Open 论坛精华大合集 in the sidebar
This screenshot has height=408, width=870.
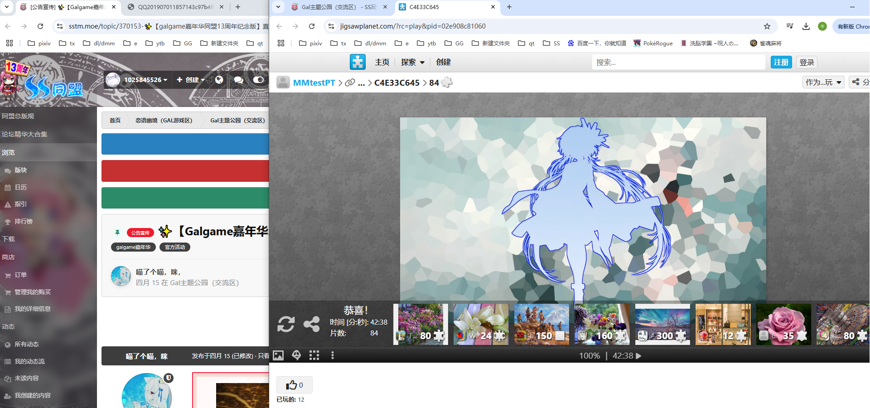coord(24,134)
